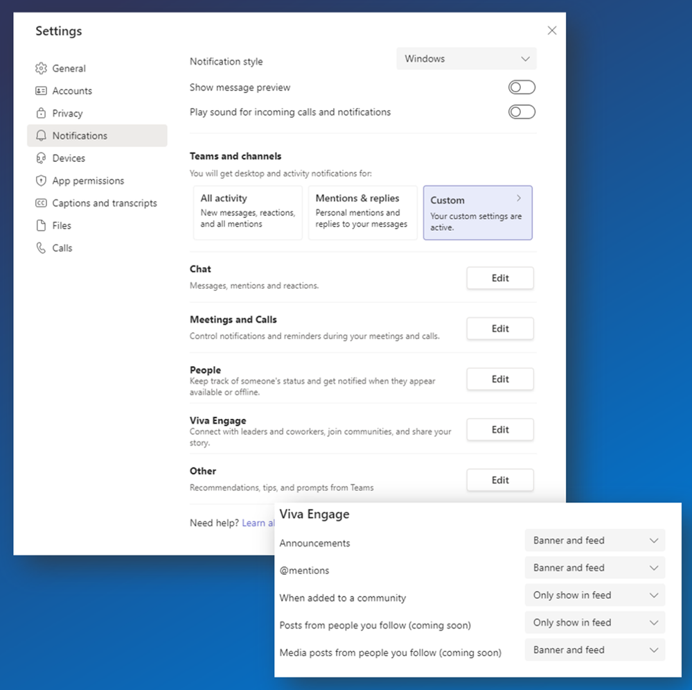This screenshot has height=690, width=692.
Task: Click the Accounts card icon
Action: pyautogui.click(x=41, y=91)
